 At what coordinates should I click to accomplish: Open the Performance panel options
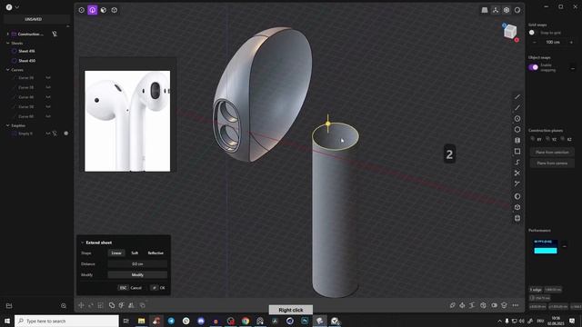tap(565, 246)
